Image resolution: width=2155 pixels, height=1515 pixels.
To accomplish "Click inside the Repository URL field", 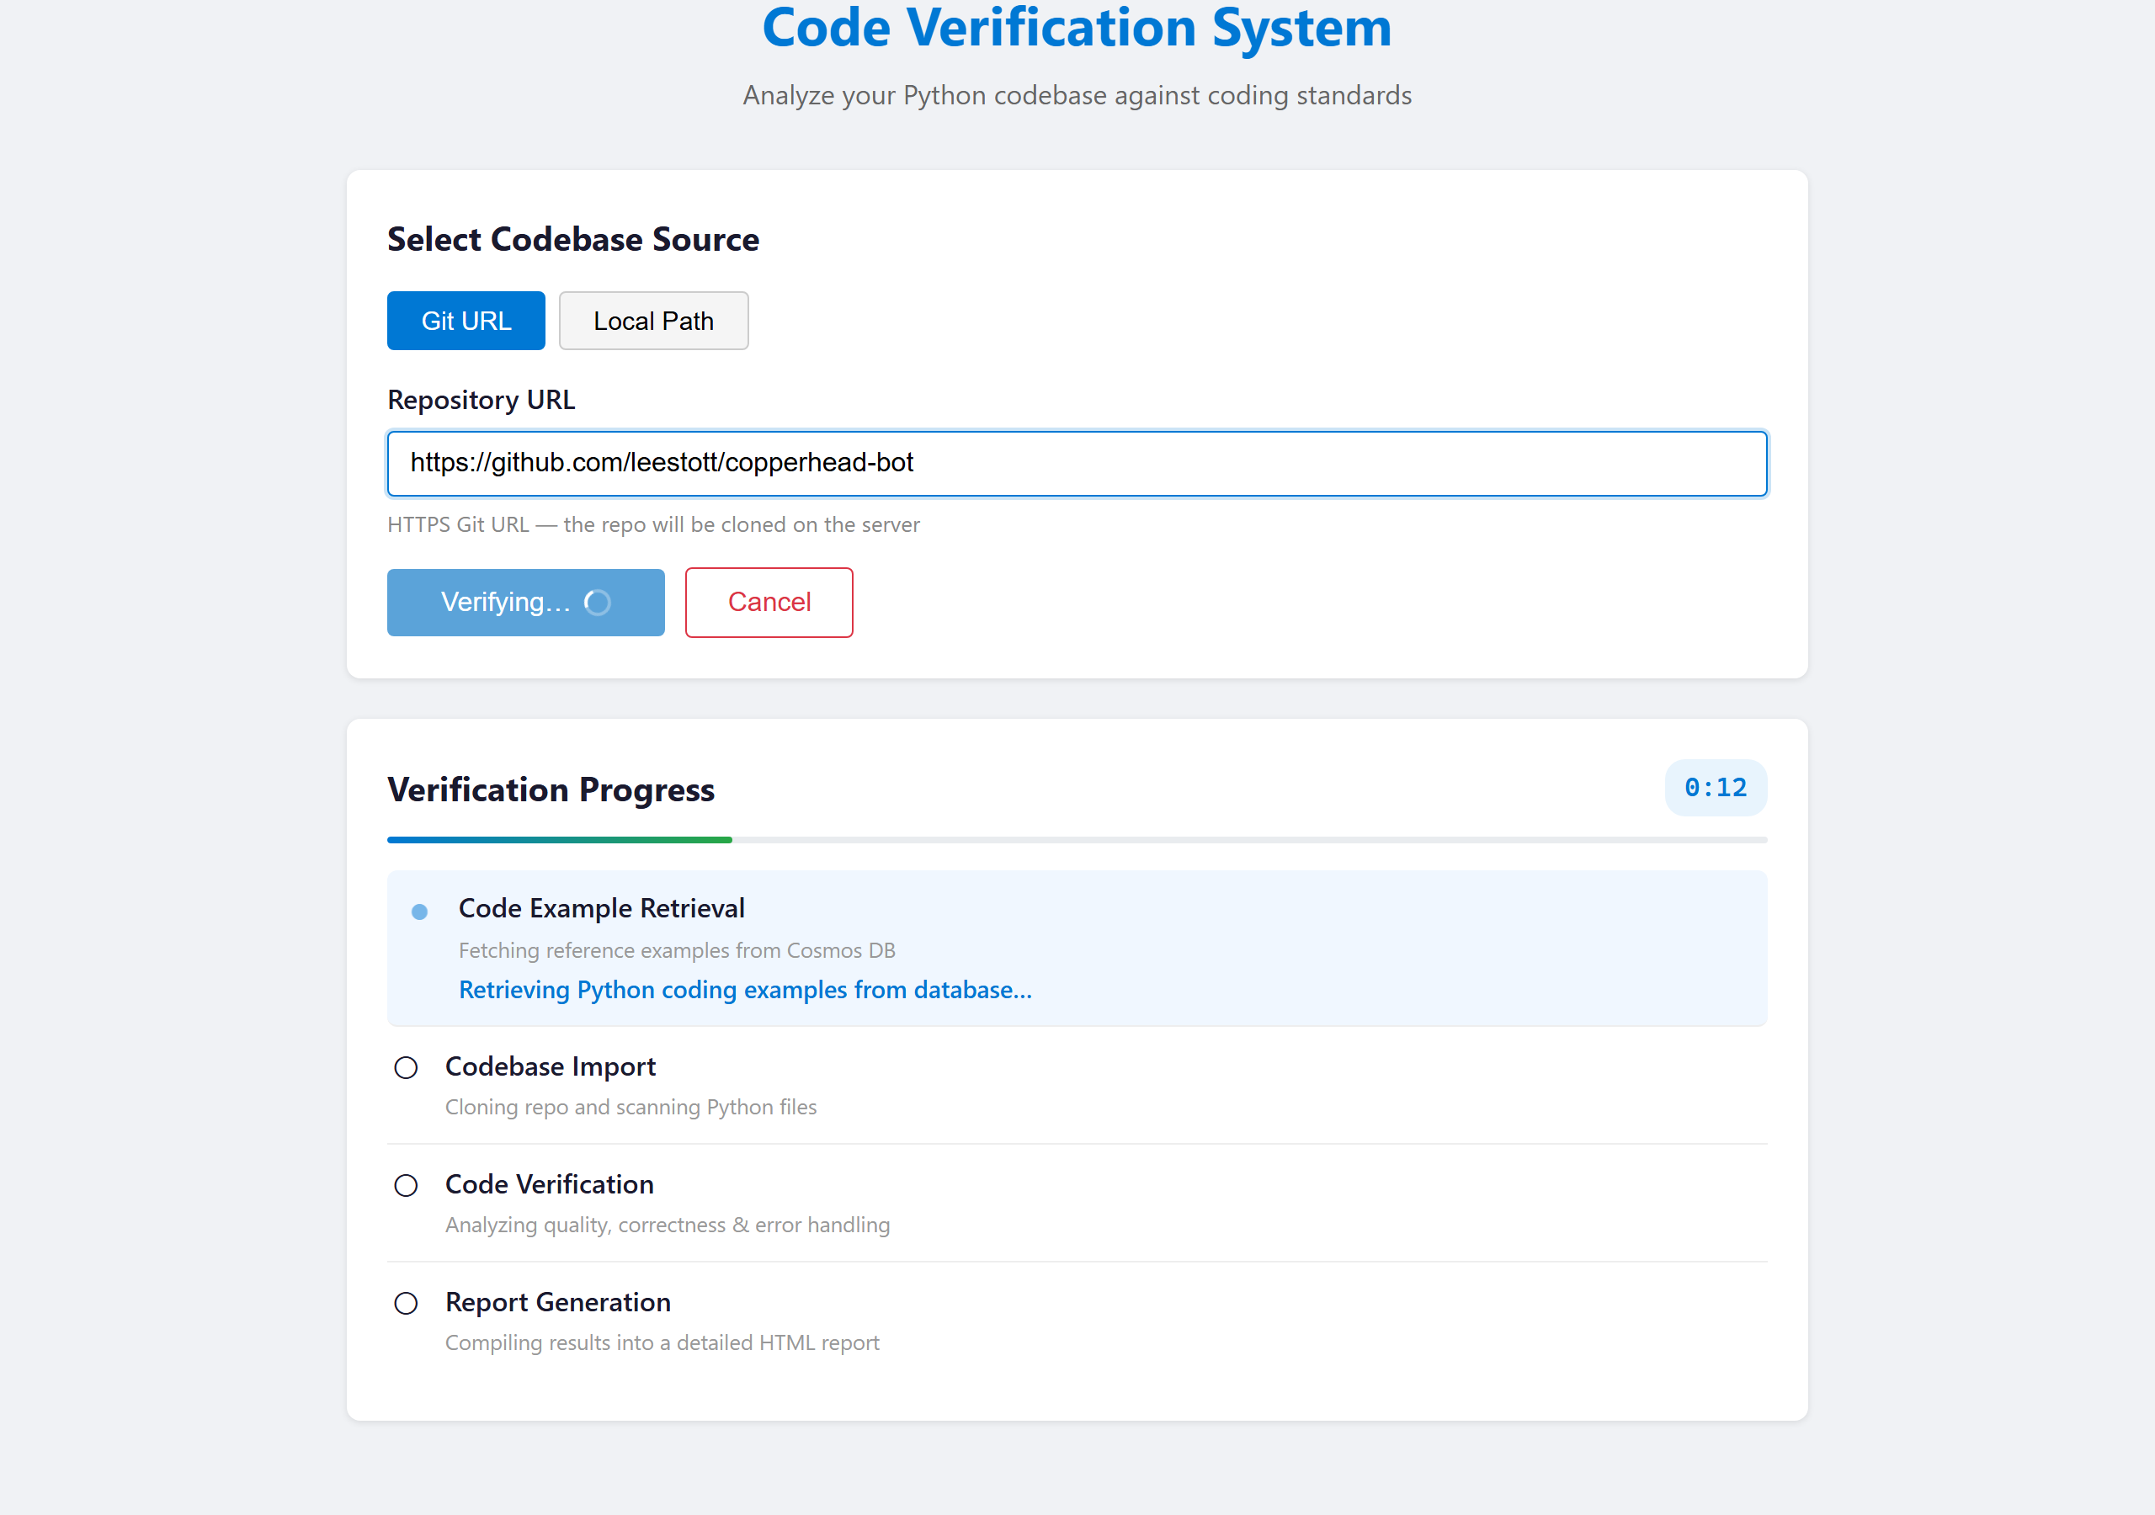I will (x=1076, y=463).
